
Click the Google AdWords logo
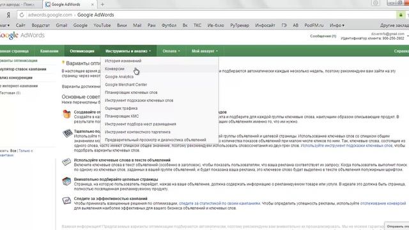[22, 36]
